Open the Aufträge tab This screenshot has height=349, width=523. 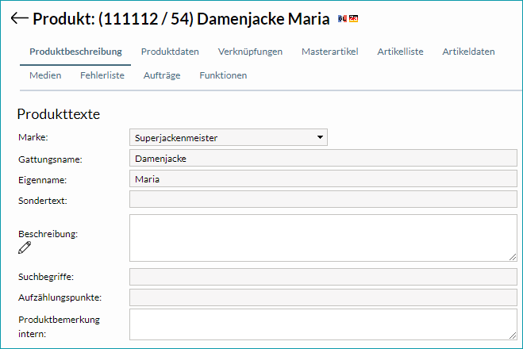pos(162,75)
